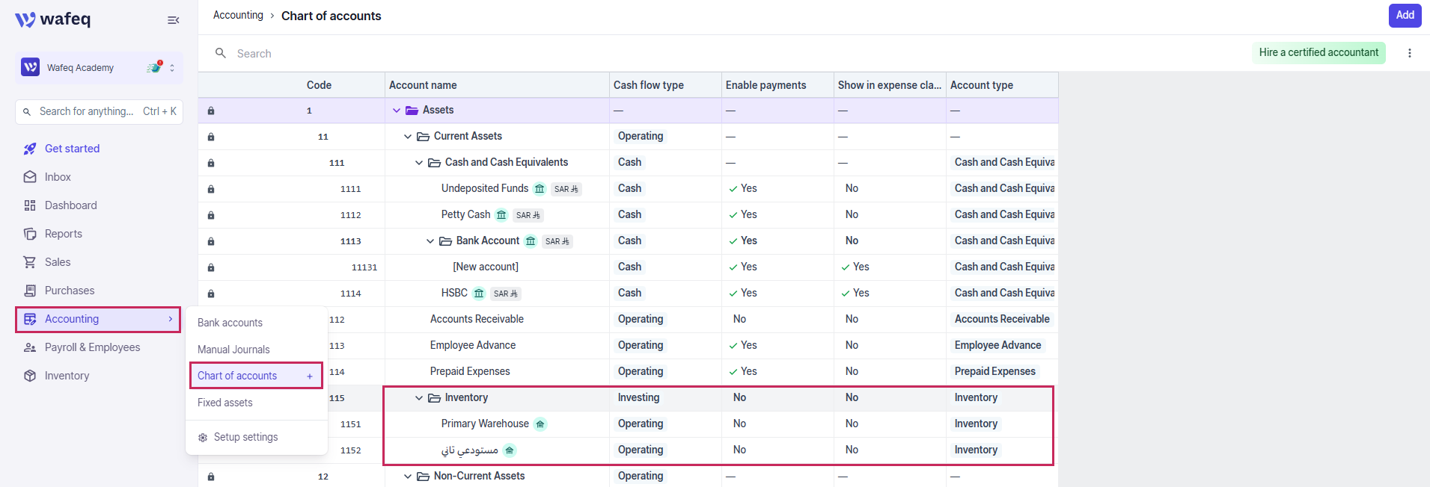Click the SAR currency tag on Petty Cash
This screenshot has height=487, width=1430.
528,215
